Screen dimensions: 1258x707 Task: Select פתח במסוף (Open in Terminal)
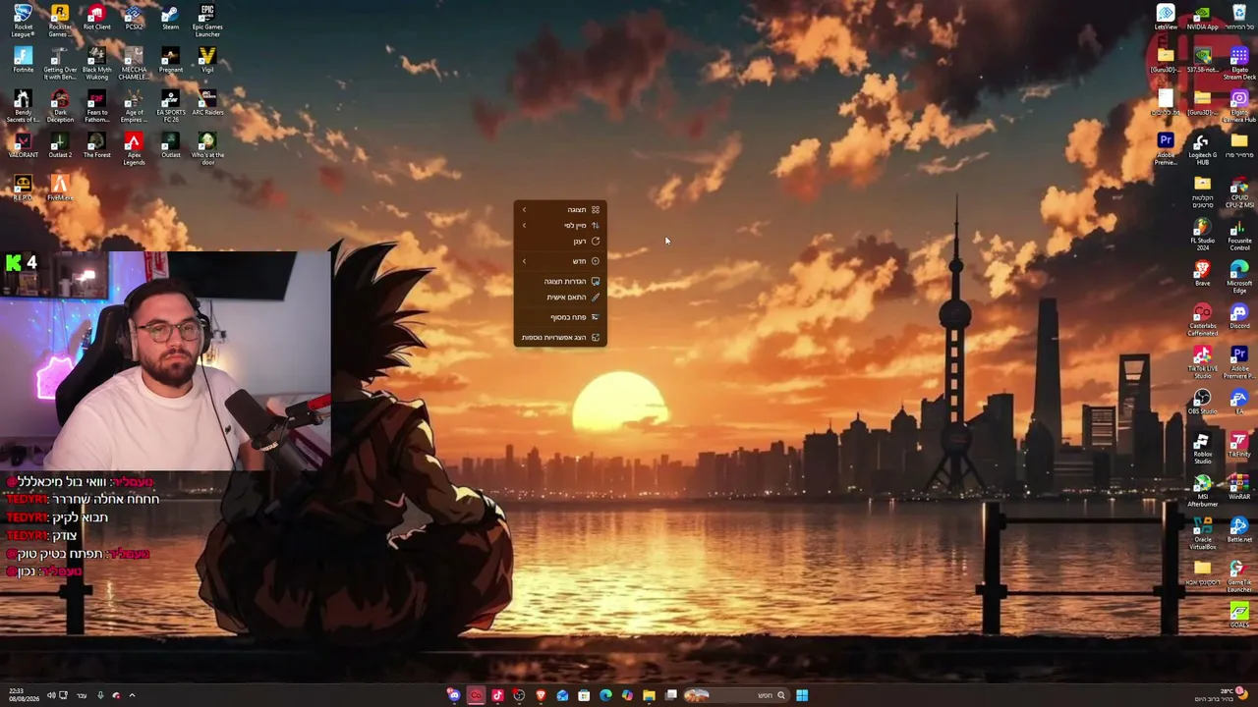coord(560,317)
